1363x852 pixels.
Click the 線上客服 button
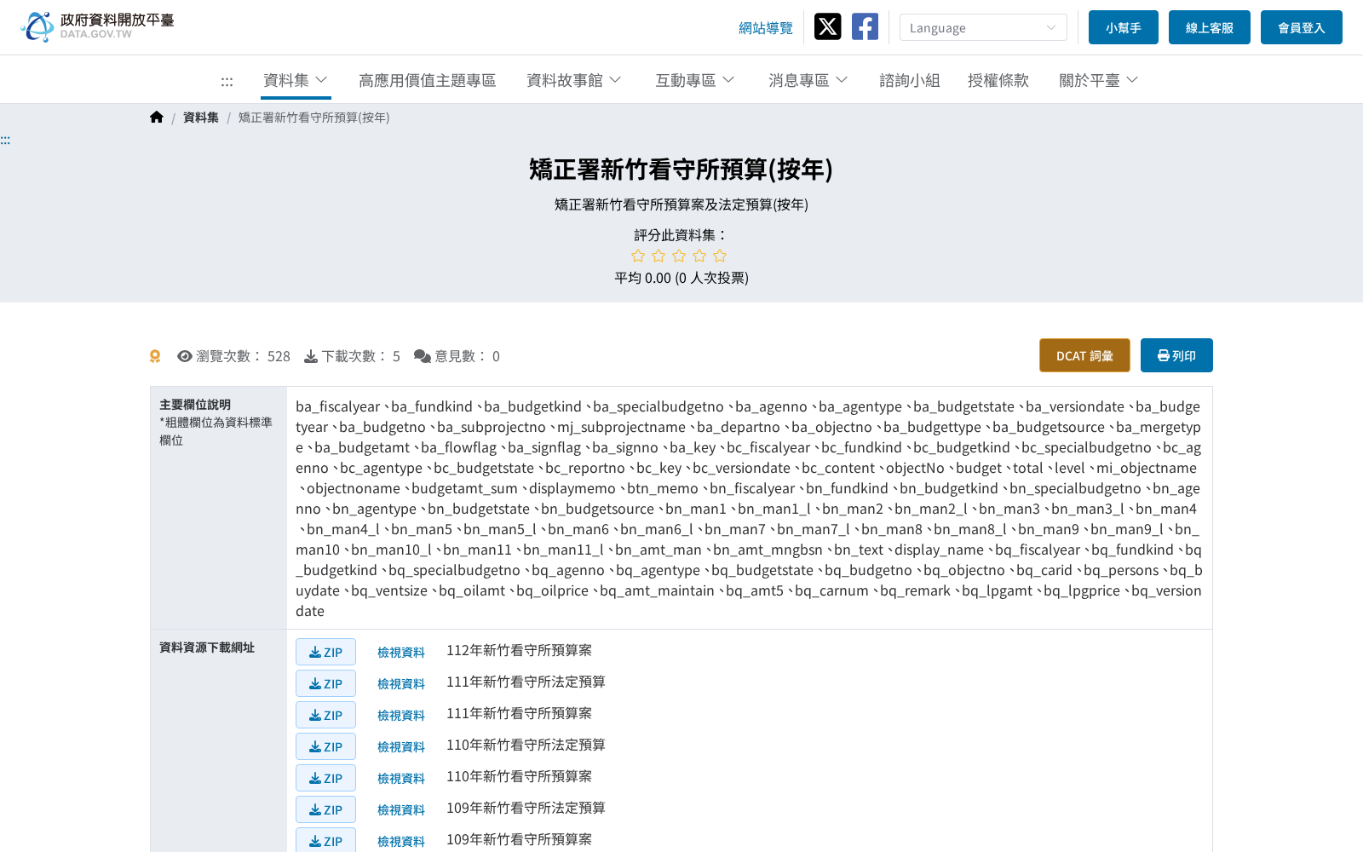[1210, 27]
